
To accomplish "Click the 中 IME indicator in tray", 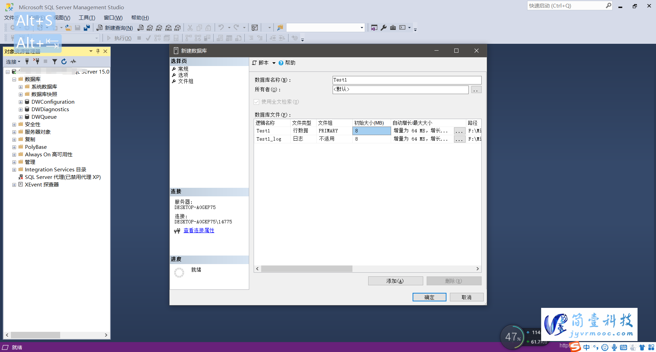I will 587,347.
